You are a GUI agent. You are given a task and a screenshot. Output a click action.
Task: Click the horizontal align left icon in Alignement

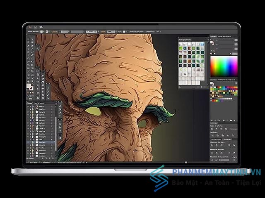[212, 145]
